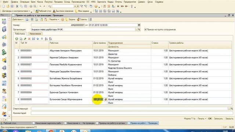Switch to the Начисления tab
This screenshot has width=235, height=132.
click(35, 34)
